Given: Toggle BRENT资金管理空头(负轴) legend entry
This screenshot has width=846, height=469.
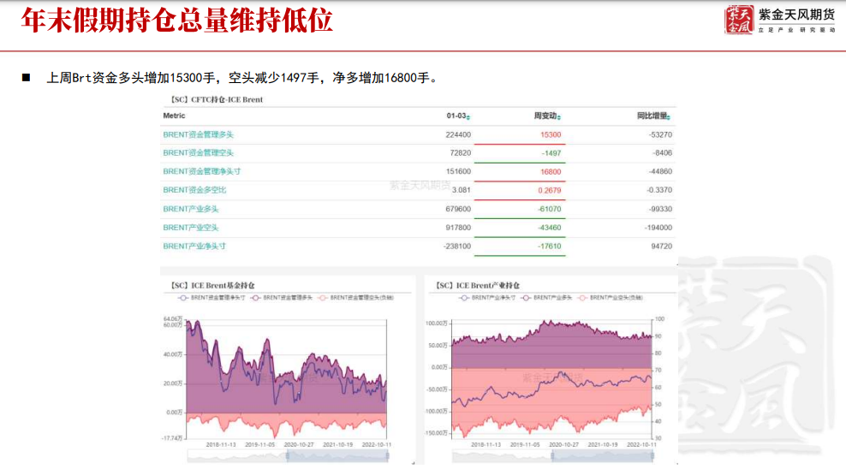Looking at the screenshot, I should click(x=352, y=298).
